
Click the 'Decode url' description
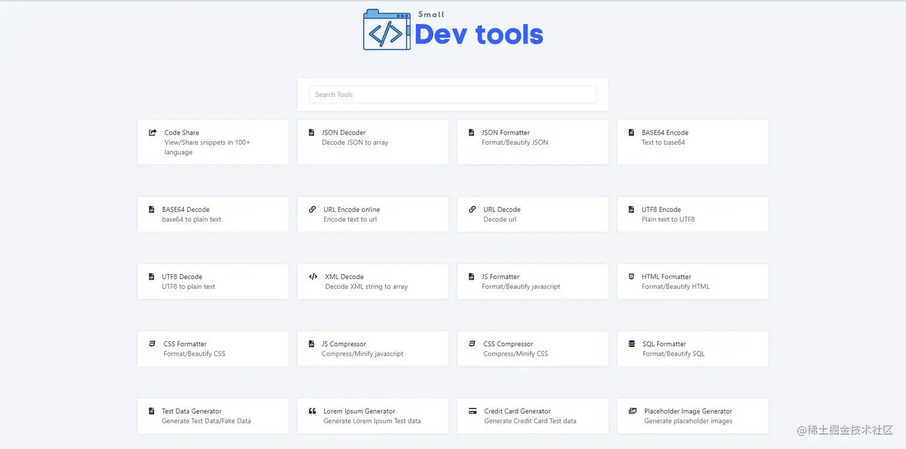[x=500, y=220]
